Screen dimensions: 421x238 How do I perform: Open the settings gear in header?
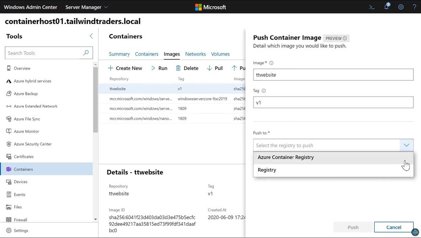[401, 7]
